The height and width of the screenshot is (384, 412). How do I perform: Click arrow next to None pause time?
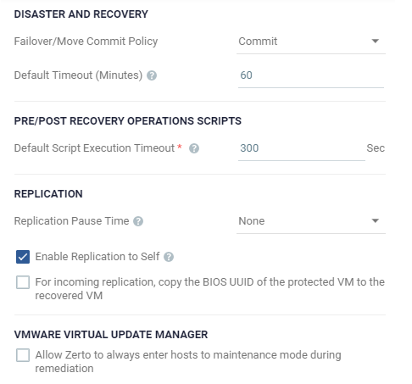[376, 221]
